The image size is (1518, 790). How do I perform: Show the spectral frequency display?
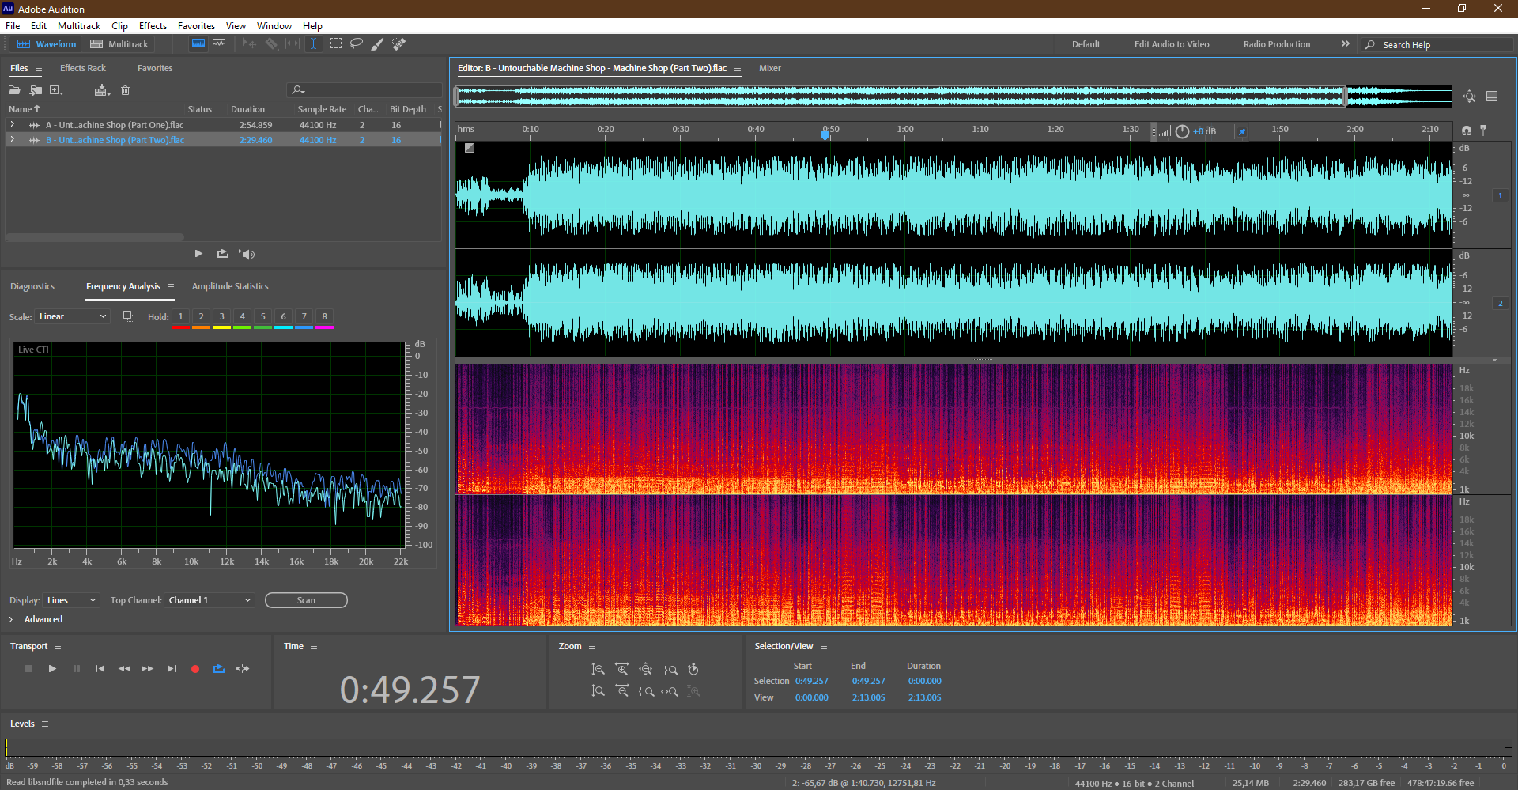198,43
